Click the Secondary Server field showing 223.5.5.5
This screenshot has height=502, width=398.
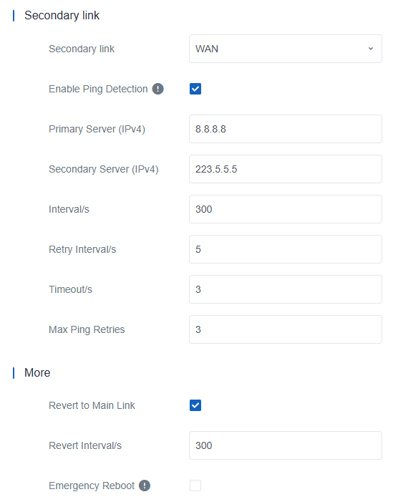[286, 169]
